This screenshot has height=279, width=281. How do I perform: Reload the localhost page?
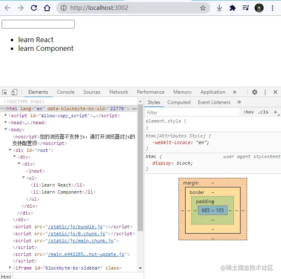point(34,8)
